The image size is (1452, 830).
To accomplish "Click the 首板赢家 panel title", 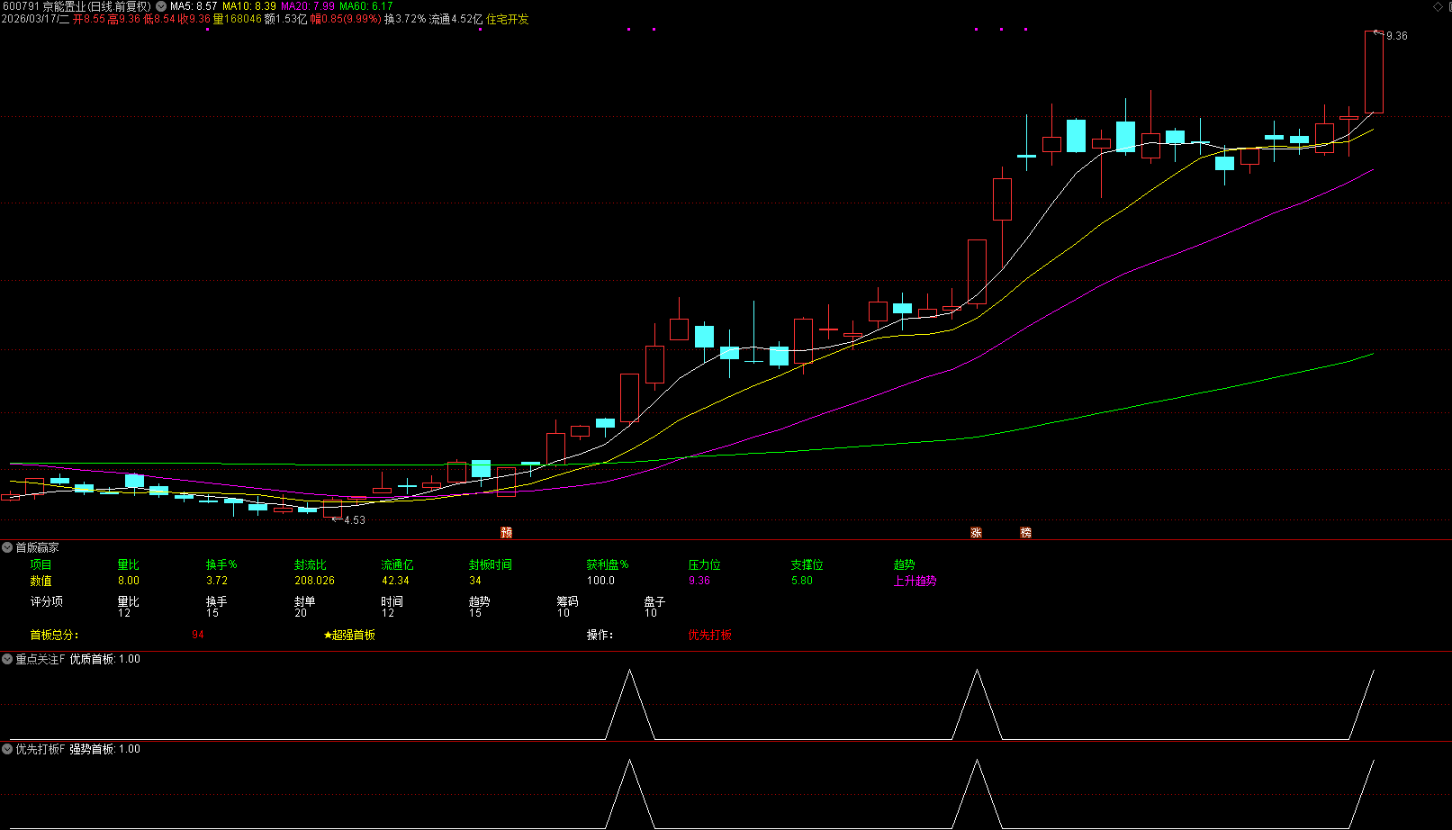I will 37,547.
